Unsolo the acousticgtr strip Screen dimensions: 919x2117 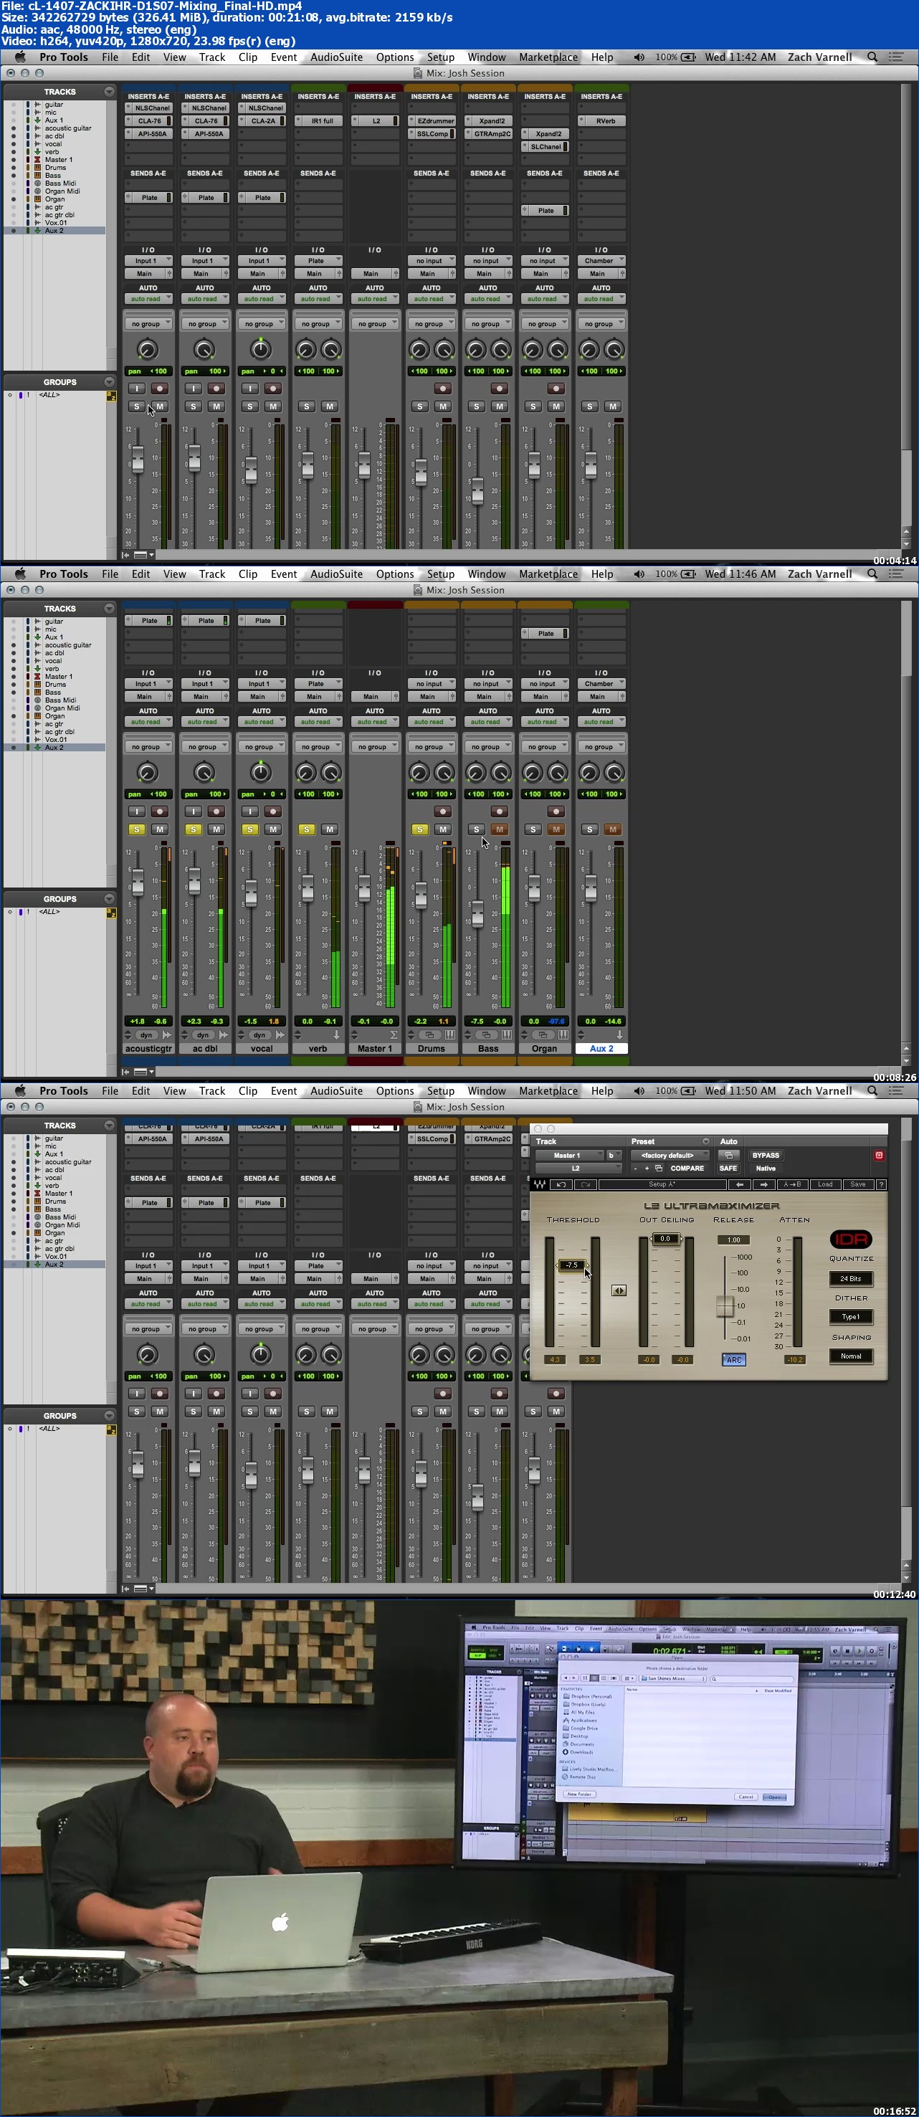(x=136, y=829)
